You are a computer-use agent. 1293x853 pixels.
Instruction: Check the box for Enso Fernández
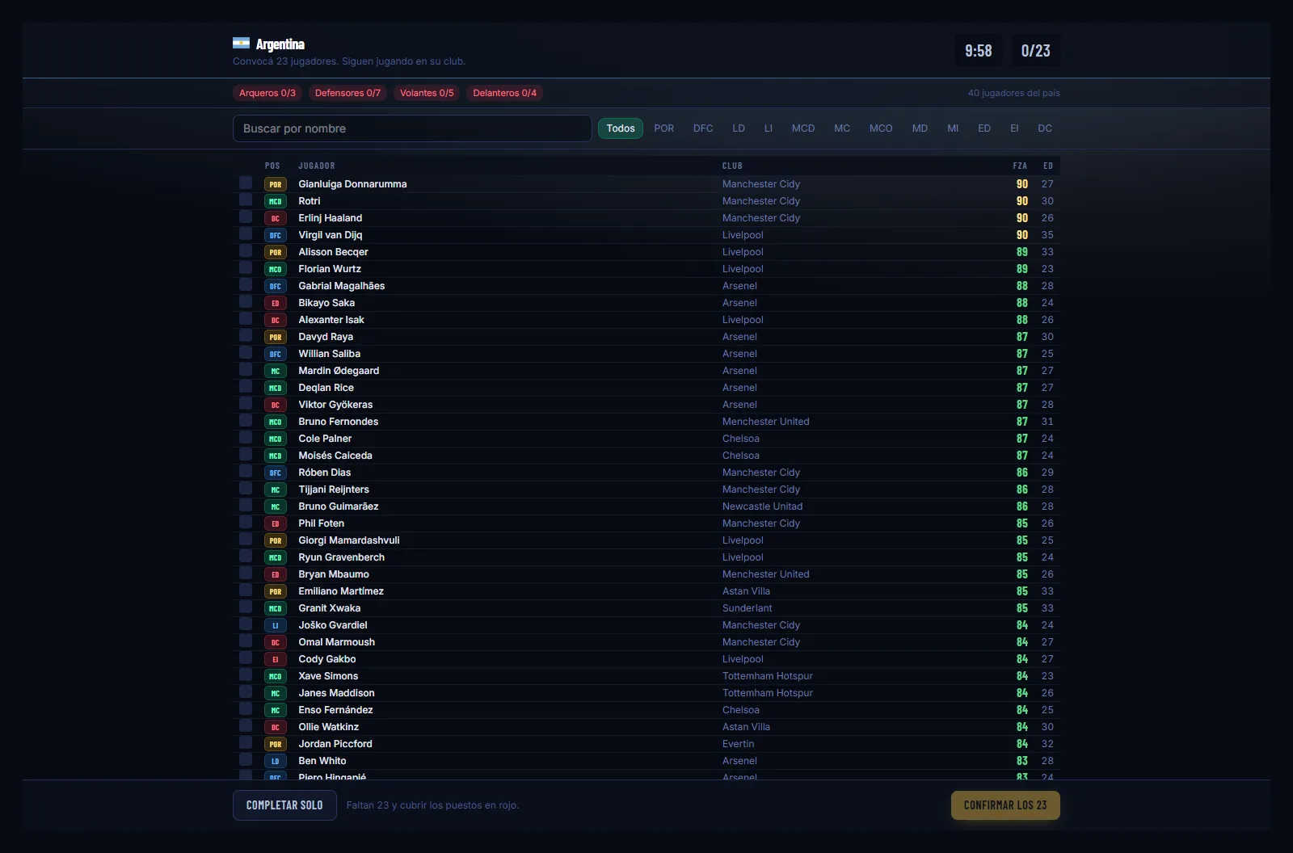(246, 709)
